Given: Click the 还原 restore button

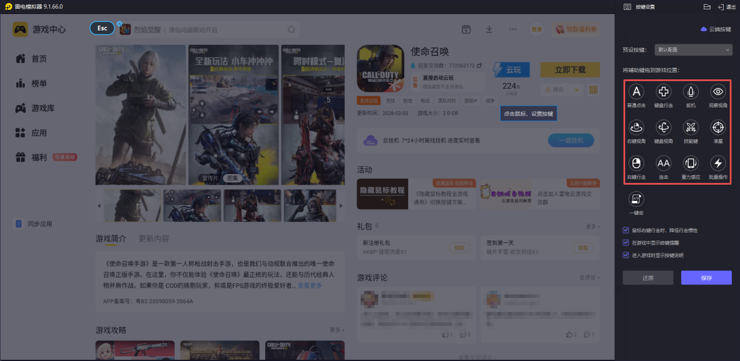Looking at the screenshot, I should [648, 277].
